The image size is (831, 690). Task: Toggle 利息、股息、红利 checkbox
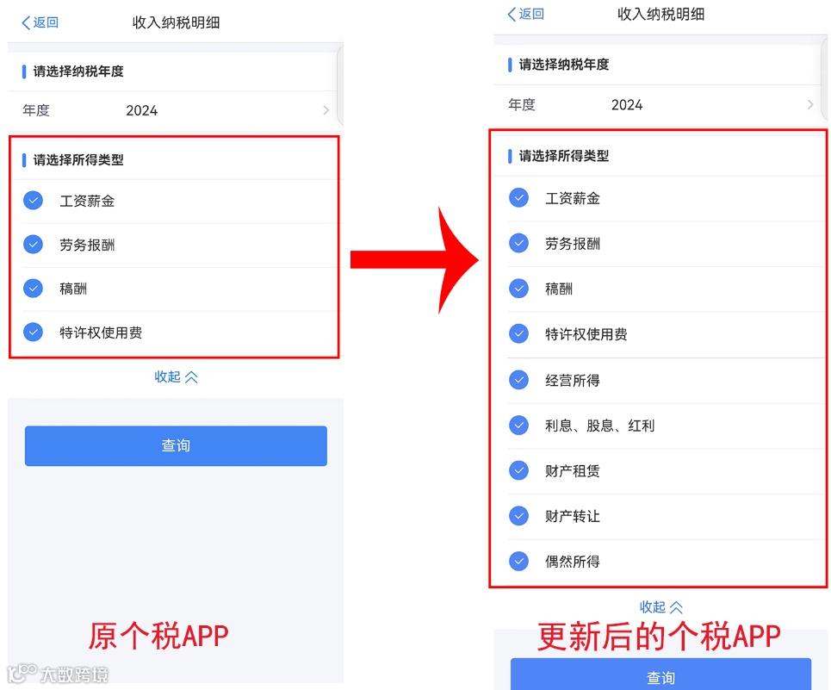pos(518,425)
